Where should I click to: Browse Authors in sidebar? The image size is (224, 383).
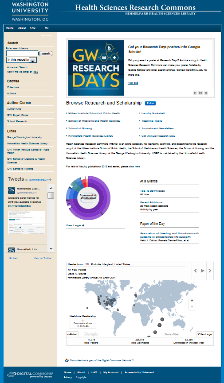click(x=12, y=93)
